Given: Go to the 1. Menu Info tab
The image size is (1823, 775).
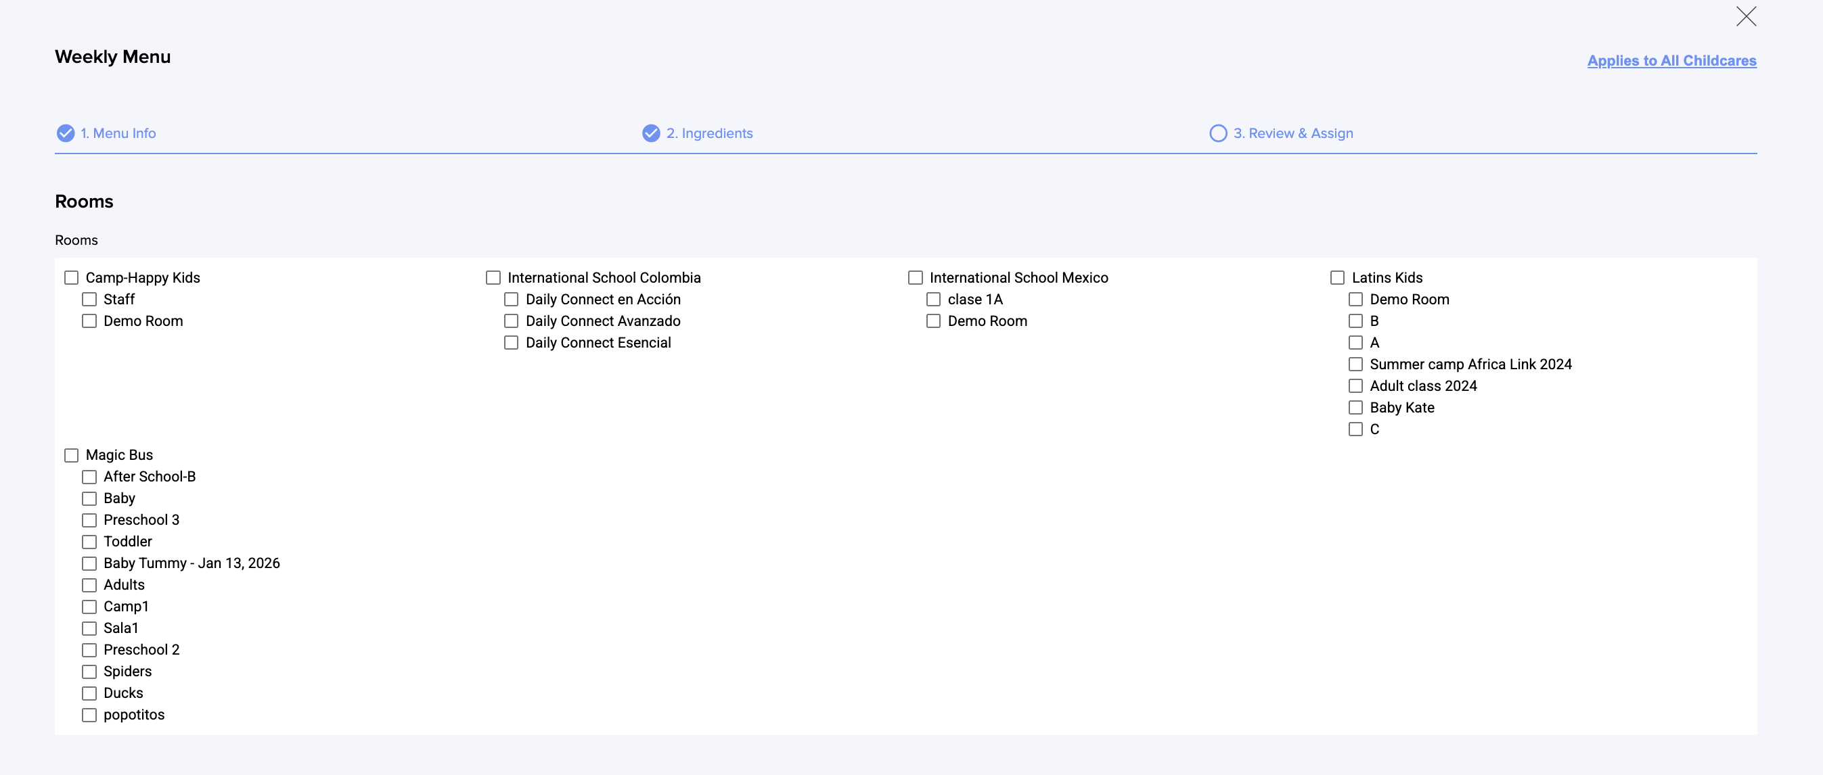Looking at the screenshot, I should tap(118, 133).
